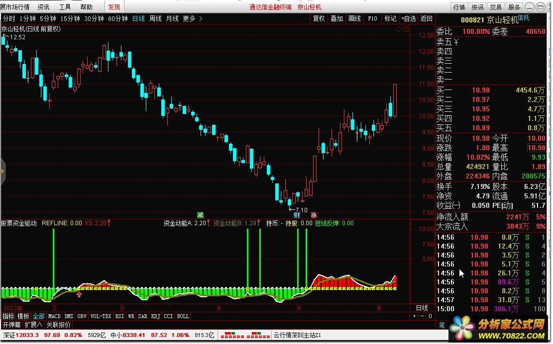Click the minus zoom button below 日线
The width and height of the screenshot is (553, 344).
(422, 316)
